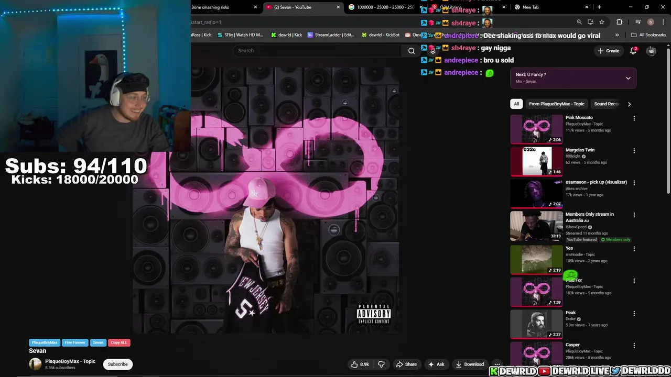
Task: Show more filter chips with right arrow
Action: point(629,104)
